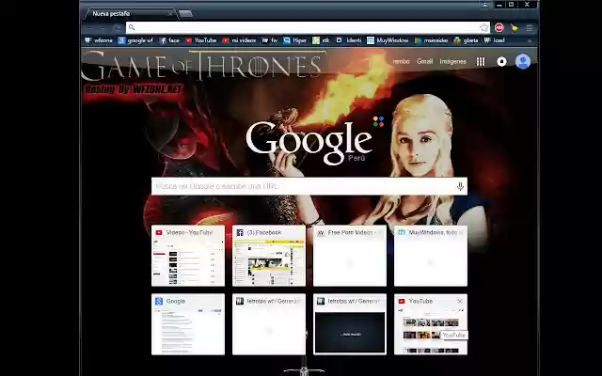Open the google wf bookmark
This screenshot has width=602, height=376.
click(x=135, y=40)
